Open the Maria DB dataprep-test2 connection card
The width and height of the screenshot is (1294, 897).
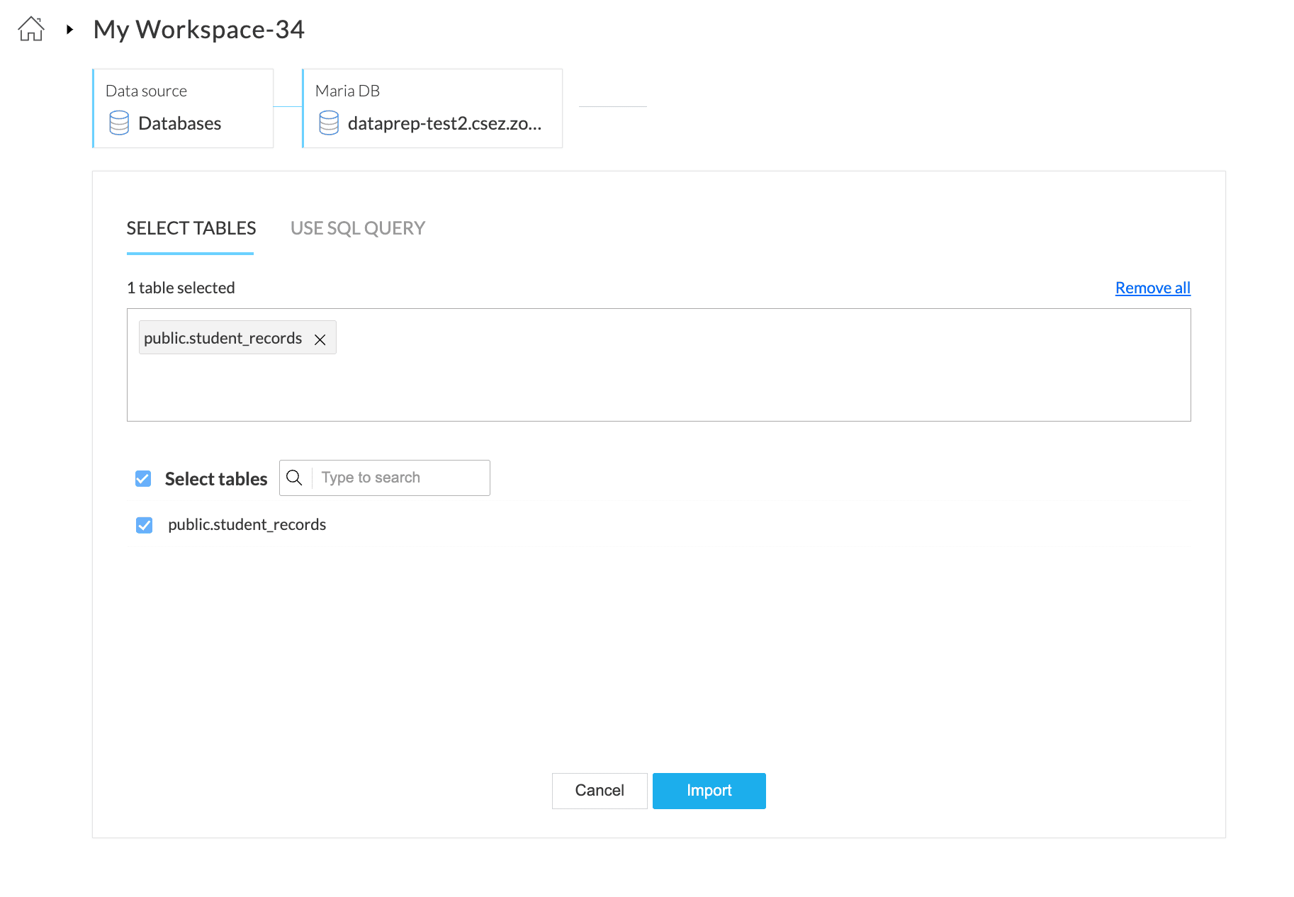(432, 108)
